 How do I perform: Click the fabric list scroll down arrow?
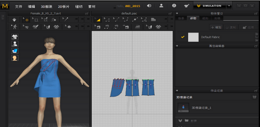pos(257,40)
